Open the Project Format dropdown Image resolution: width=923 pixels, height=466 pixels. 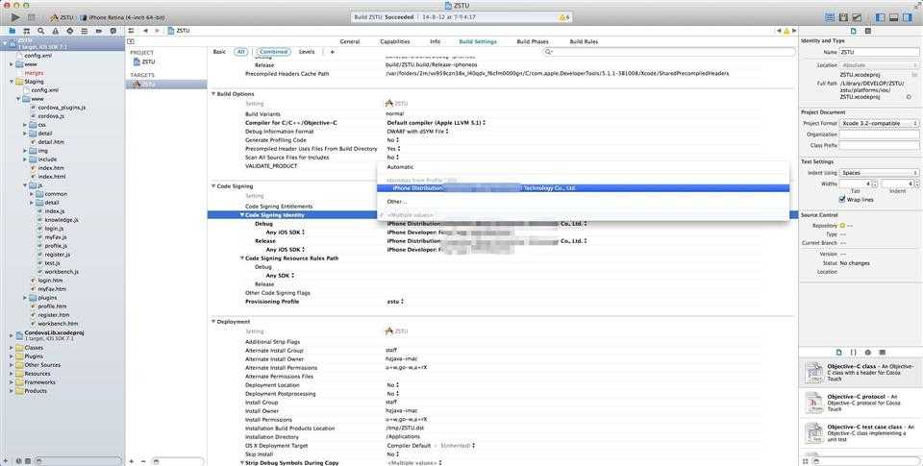[x=879, y=123]
